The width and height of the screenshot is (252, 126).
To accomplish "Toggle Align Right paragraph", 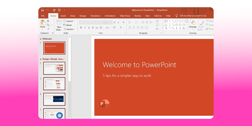I will tap(138, 28).
